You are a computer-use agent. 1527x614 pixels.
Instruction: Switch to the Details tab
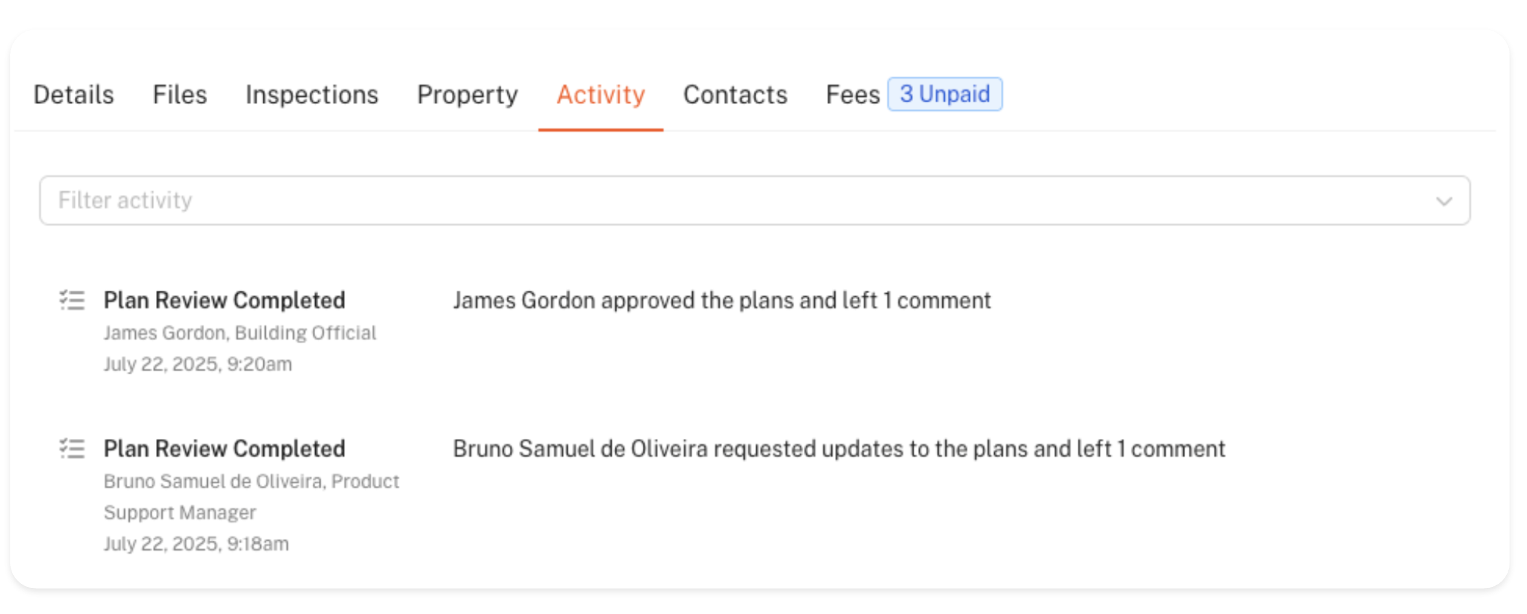click(74, 95)
